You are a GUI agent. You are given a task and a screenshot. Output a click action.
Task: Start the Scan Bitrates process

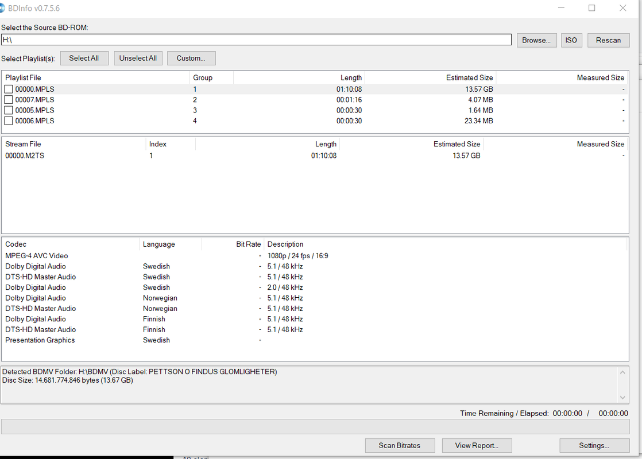tap(400, 445)
